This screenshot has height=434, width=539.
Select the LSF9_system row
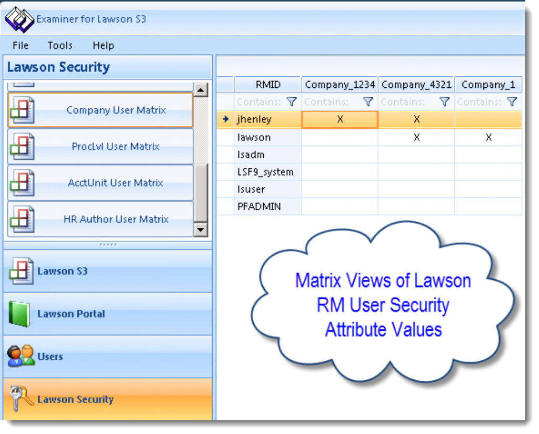369,172
